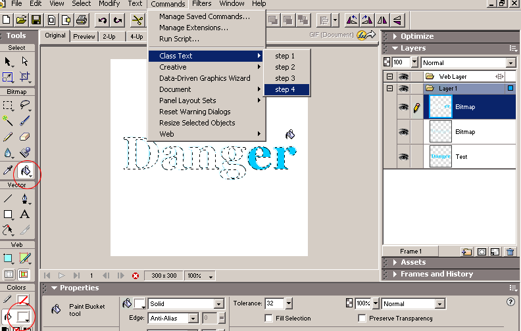521x331 pixels.
Task: Click the Add Mask icon in Layers panel
Action: click(x=482, y=252)
